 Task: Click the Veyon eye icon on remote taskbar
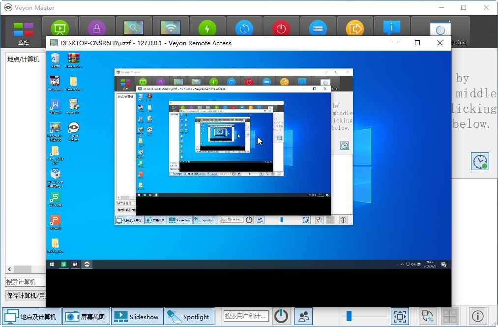point(87,264)
